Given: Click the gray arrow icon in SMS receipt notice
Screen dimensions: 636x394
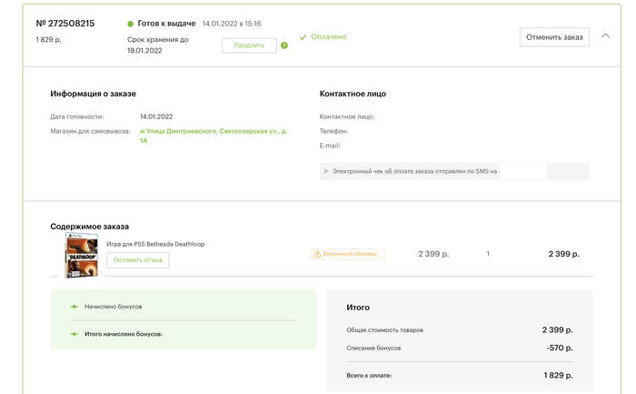Looking at the screenshot, I should click(x=326, y=171).
